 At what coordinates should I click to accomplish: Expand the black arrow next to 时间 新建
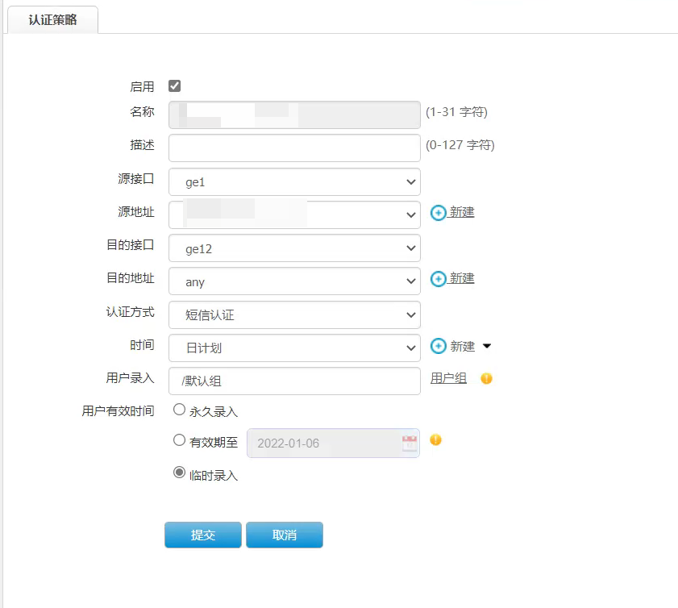coord(487,347)
